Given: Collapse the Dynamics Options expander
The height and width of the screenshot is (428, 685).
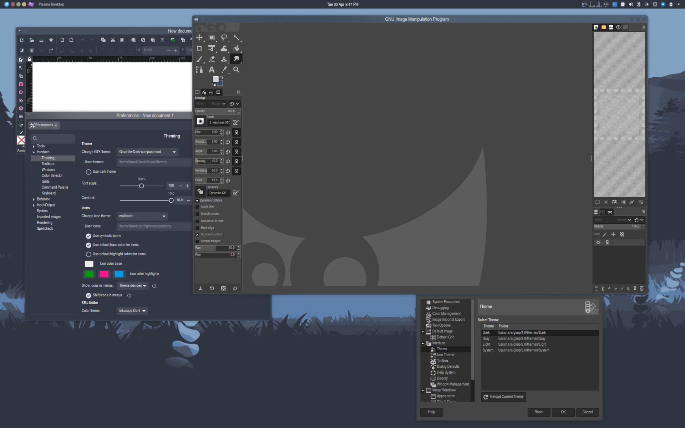Looking at the screenshot, I should pos(197,201).
